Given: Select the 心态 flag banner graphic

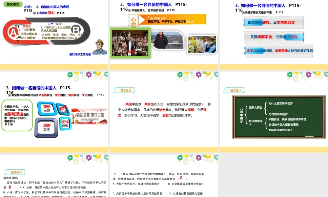Looking at the screenshot, I should (134, 21).
